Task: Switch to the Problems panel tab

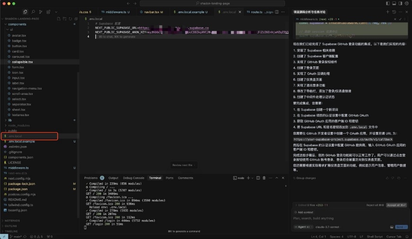Action: coord(91,178)
